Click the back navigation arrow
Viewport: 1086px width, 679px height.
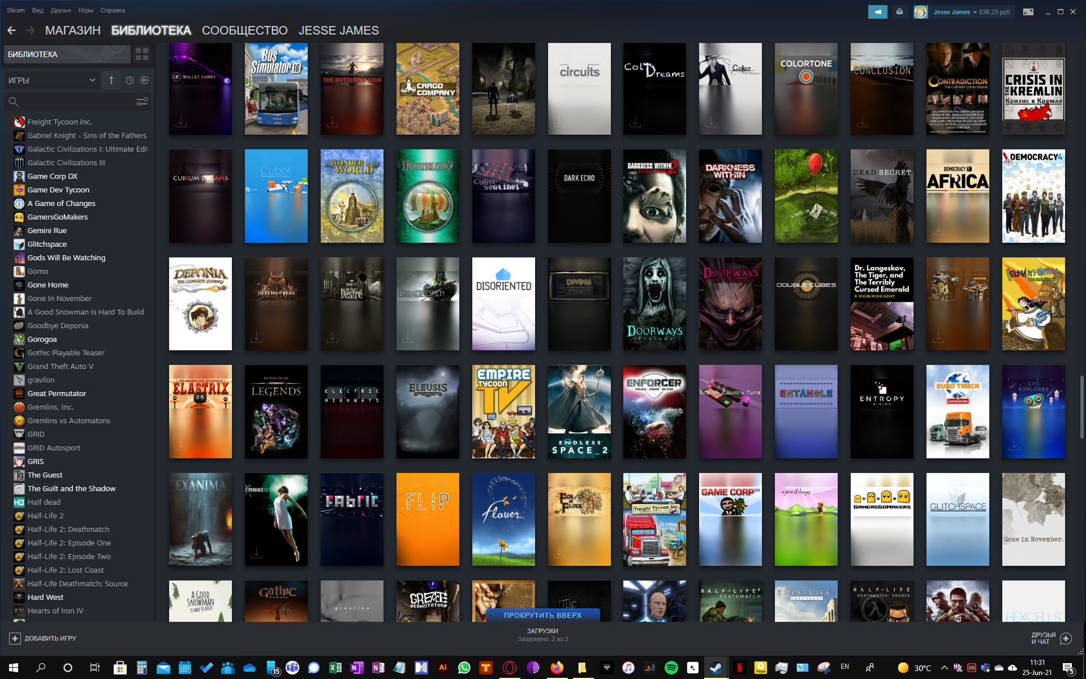pyautogui.click(x=12, y=31)
